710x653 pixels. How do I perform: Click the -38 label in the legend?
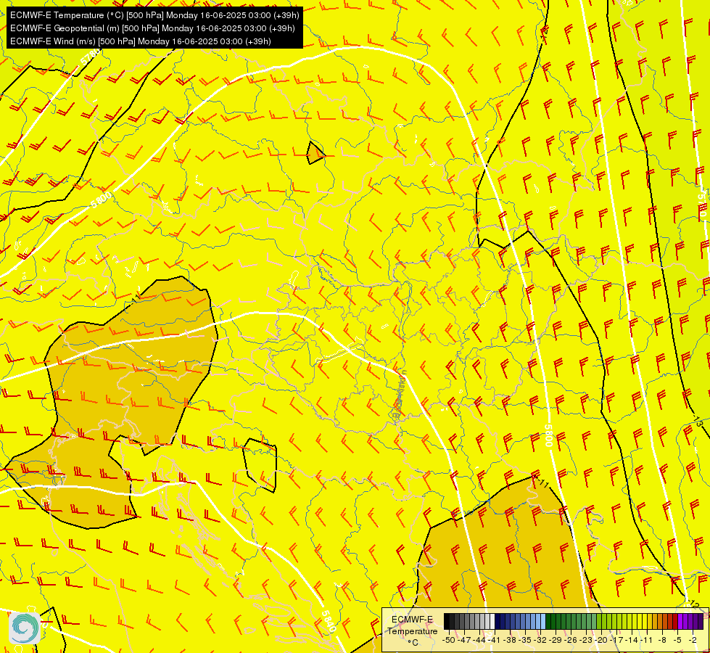coord(510,640)
